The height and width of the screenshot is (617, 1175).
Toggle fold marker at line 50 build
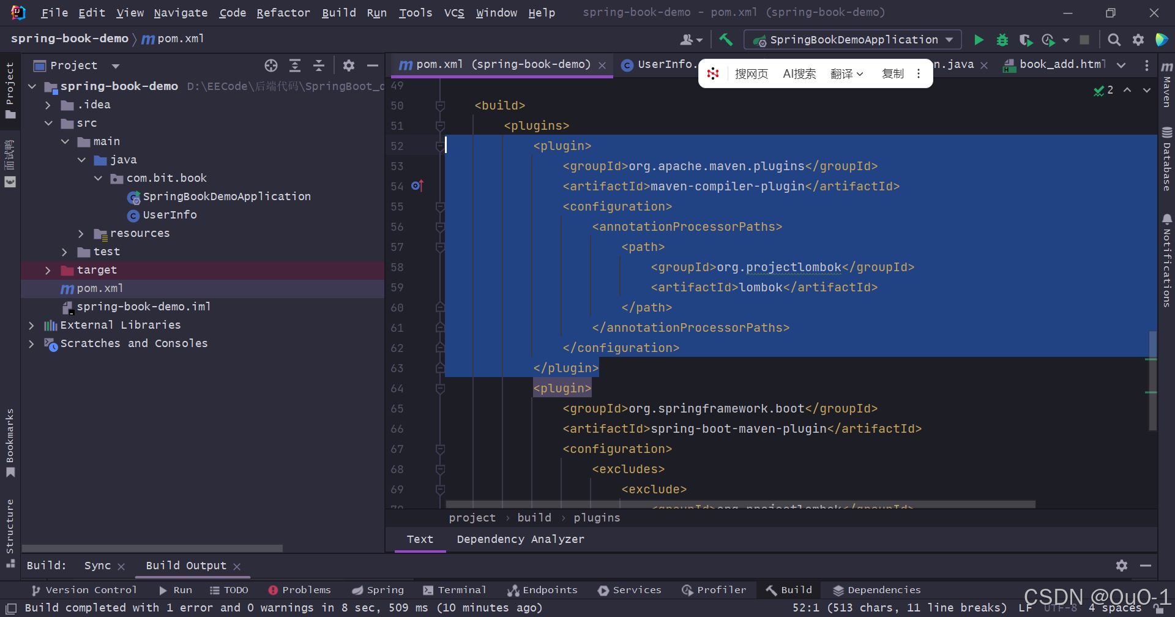[440, 106]
